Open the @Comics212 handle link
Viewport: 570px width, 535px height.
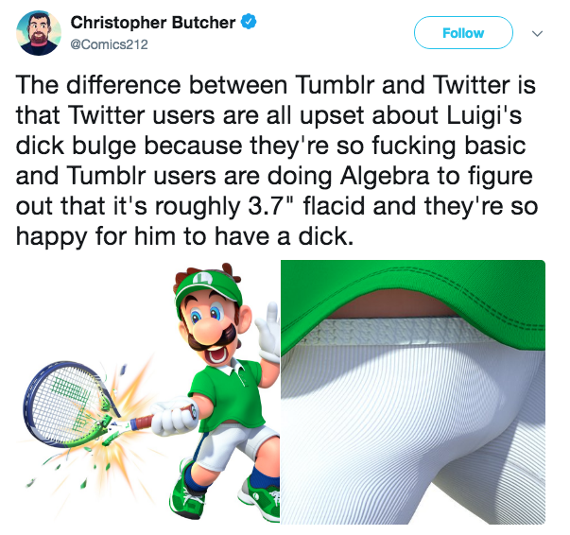[x=109, y=44]
